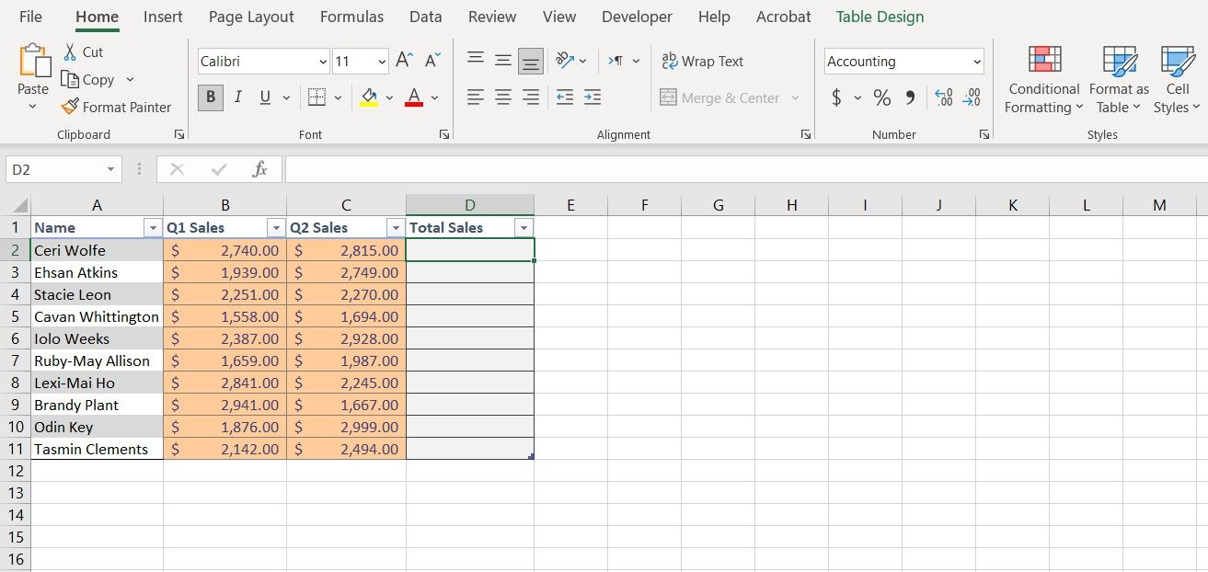Switch to the Insert tab

click(163, 17)
